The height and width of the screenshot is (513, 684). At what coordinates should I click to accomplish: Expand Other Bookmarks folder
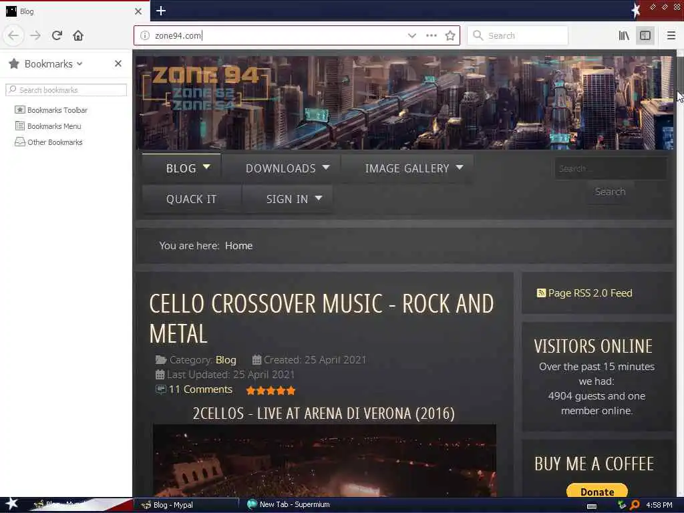click(x=48, y=142)
